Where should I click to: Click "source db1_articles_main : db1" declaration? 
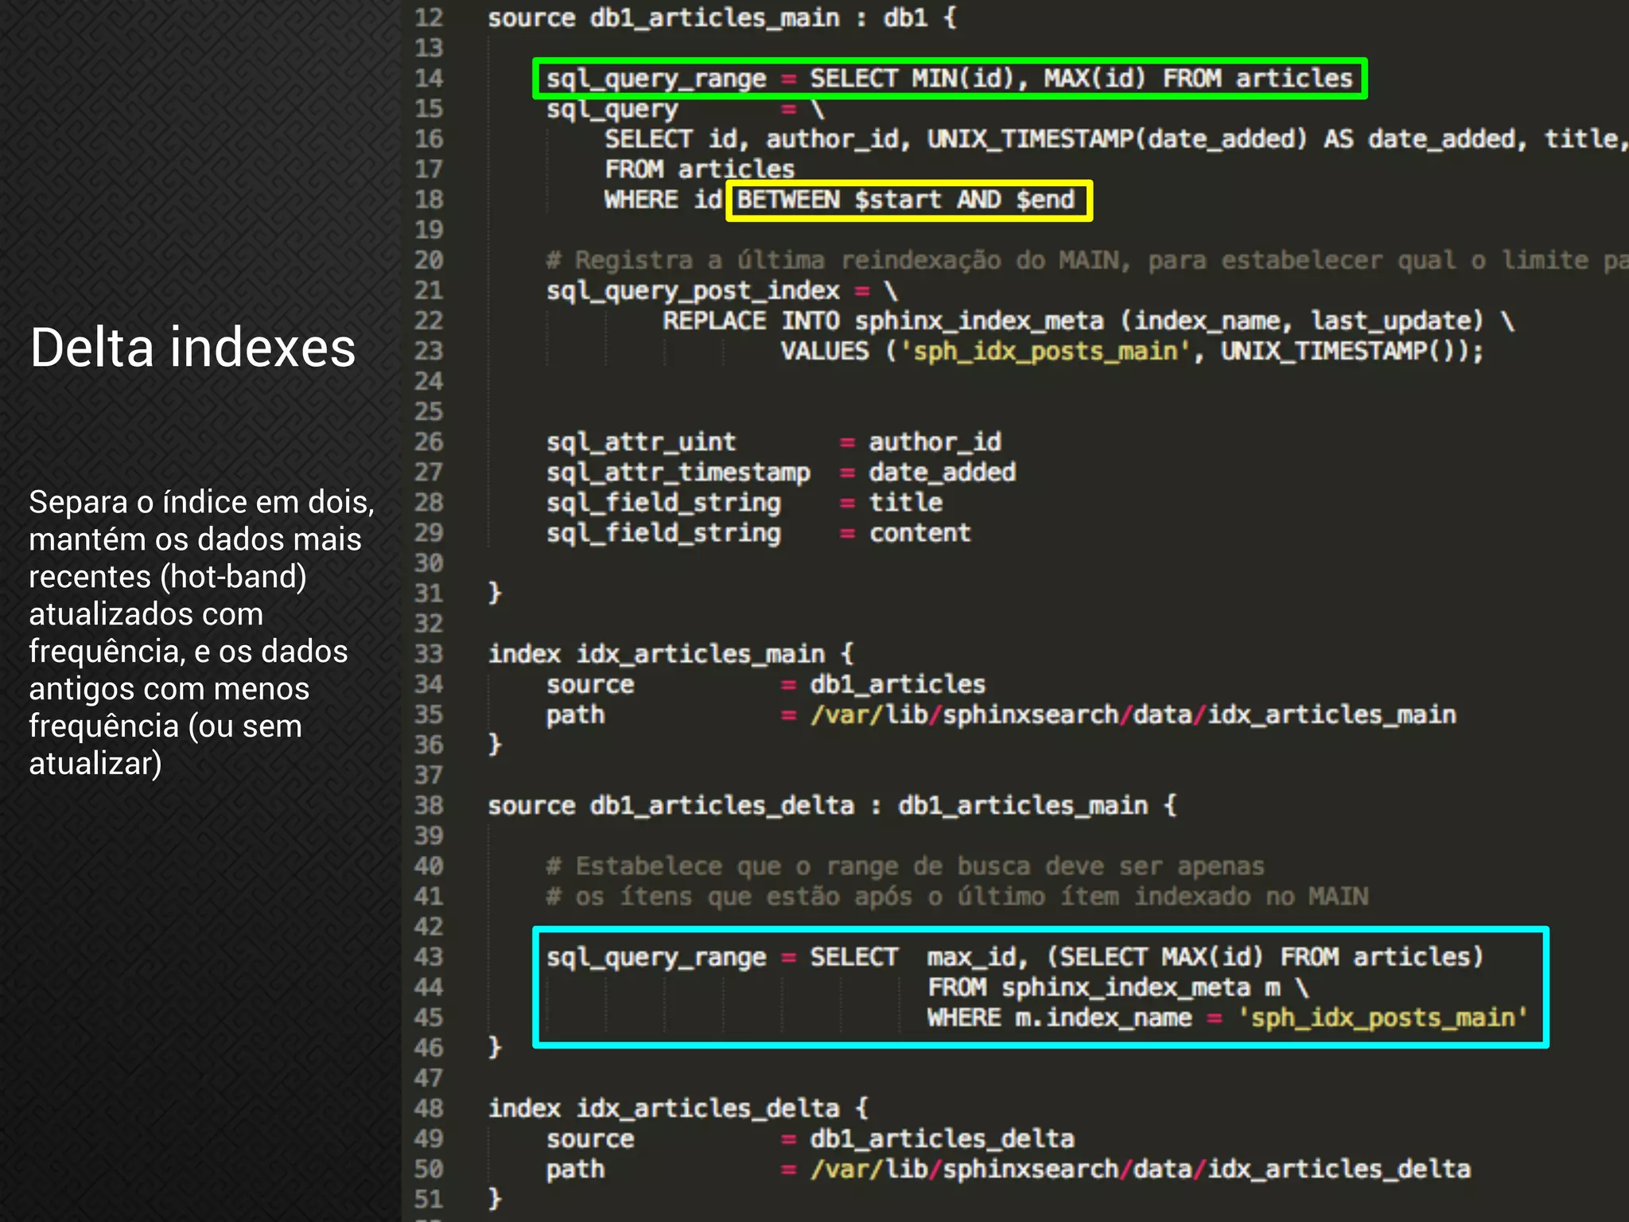721,18
